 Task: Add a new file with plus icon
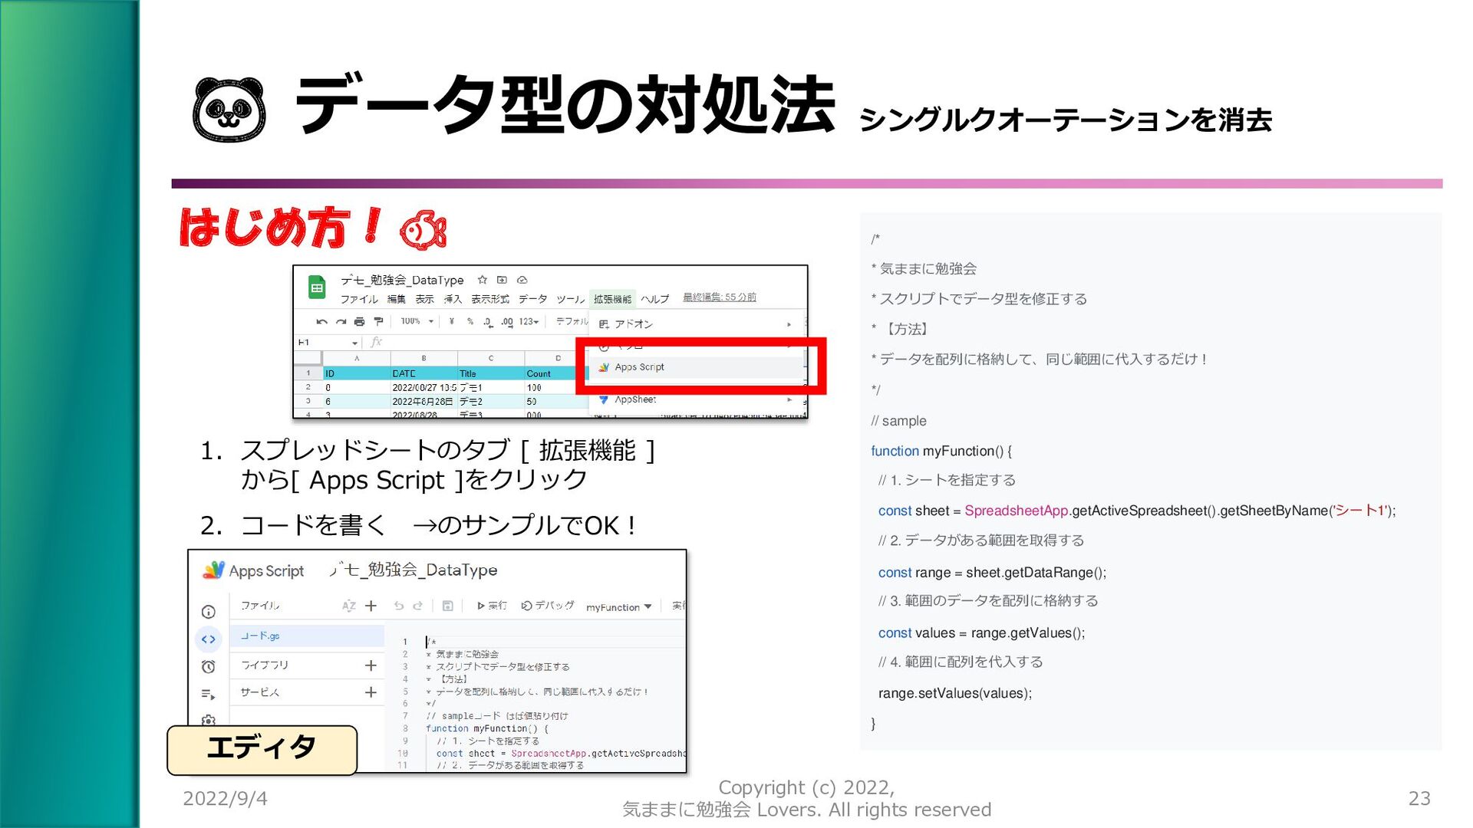tap(371, 606)
